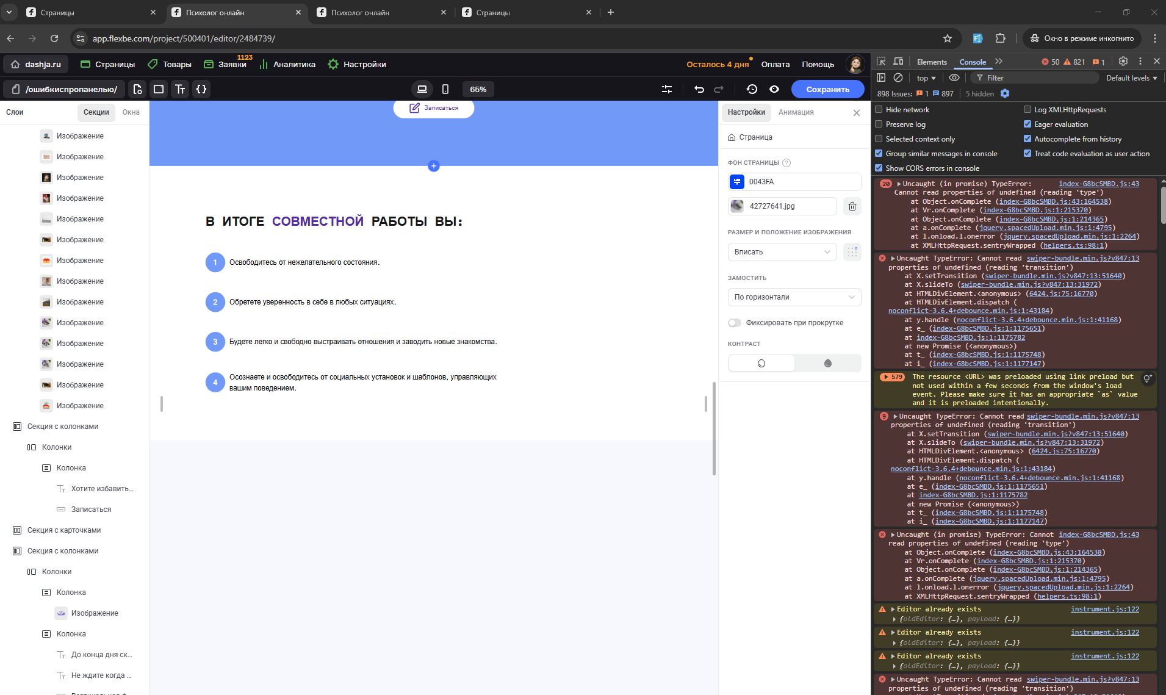1166x695 pixels.
Task: Delete the 42727641.jpg background image
Action: click(x=852, y=206)
